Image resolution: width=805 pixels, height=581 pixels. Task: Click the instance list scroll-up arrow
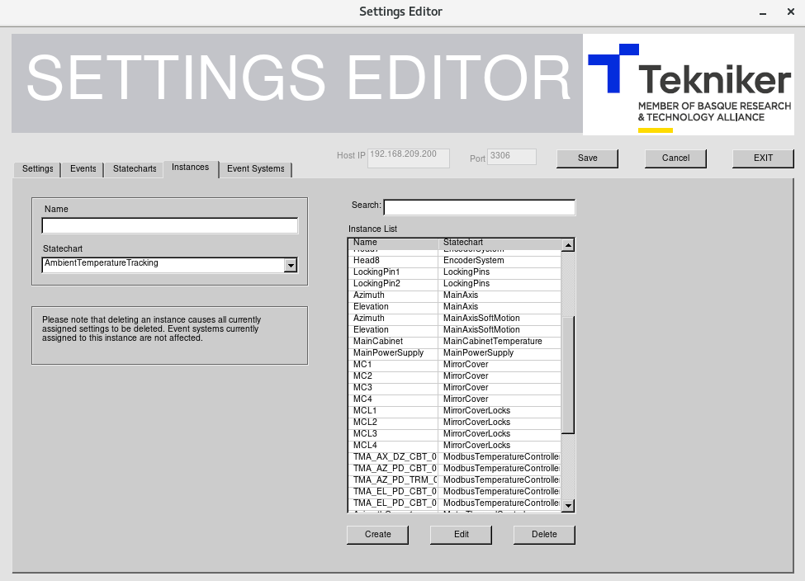click(x=568, y=245)
